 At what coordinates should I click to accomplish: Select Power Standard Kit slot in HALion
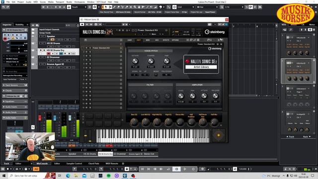point(102,48)
